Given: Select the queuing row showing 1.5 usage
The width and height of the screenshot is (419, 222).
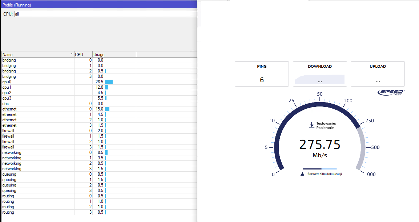Looking at the screenshot, I should coord(100,180).
